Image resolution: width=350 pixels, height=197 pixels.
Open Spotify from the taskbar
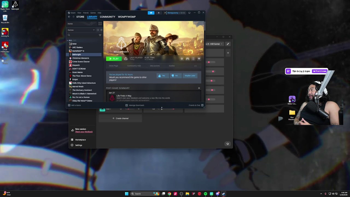(x=205, y=194)
